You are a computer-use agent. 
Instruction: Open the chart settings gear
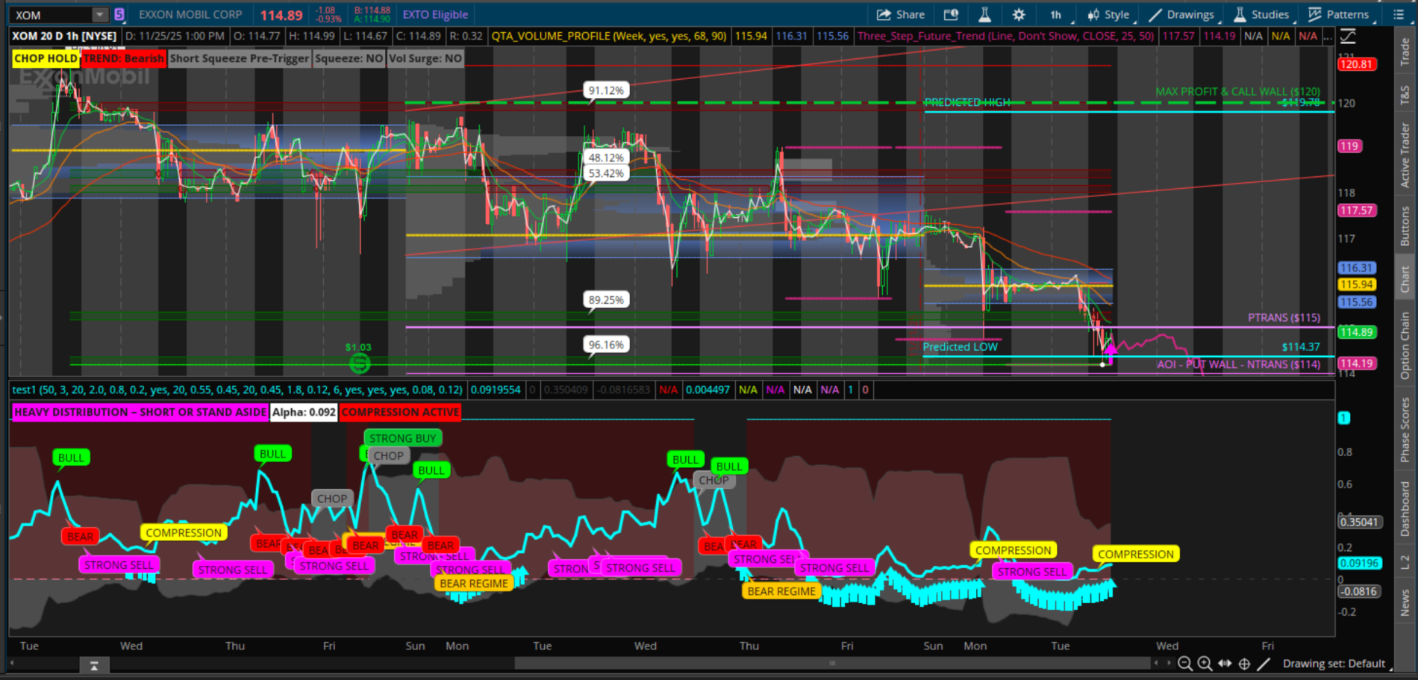[x=1019, y=14]
